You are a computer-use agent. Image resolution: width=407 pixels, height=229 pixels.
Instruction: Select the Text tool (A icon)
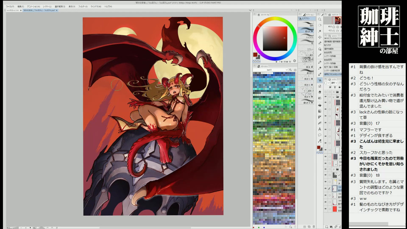[x=320, y=129]
